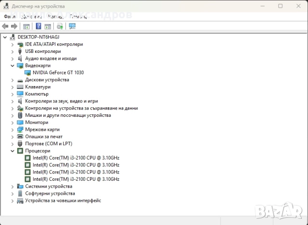Select the Мрежови карти label

[x=42, y=129]
